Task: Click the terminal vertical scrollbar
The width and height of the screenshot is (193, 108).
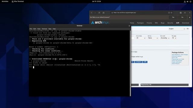Action: [x=130, y=63]
